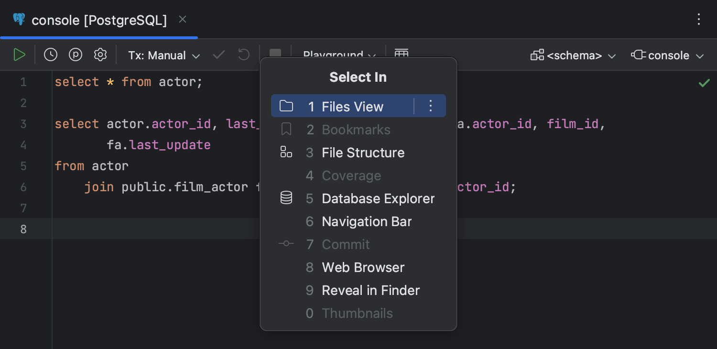Click the console session selector
Viewport: 717px width, 349px height.
pyautogui.click(x=667, y=55)
